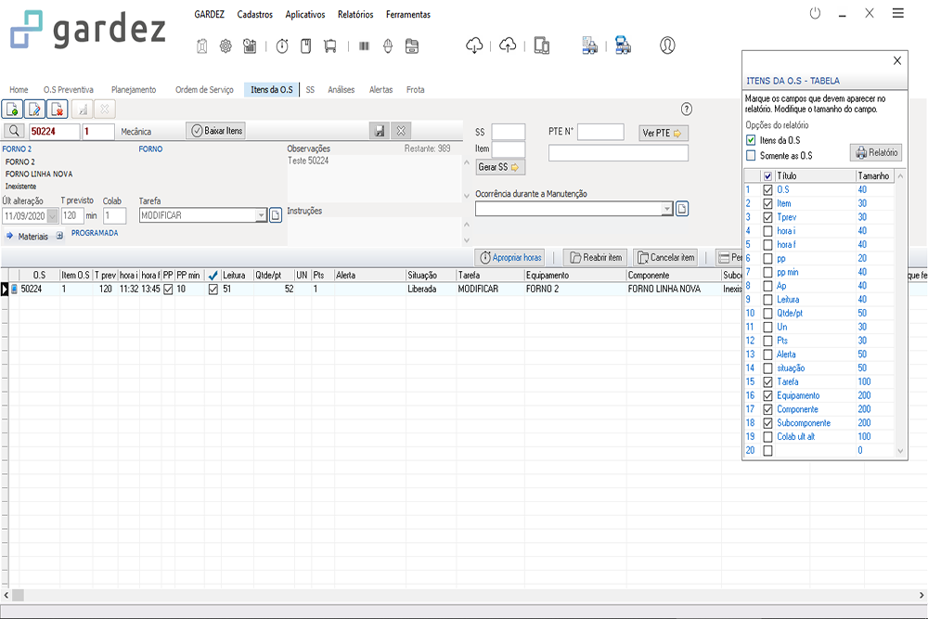Click the Reabrir item button
Image resolution: width=928 pixels, height=619 pixels.
(596, 257)
